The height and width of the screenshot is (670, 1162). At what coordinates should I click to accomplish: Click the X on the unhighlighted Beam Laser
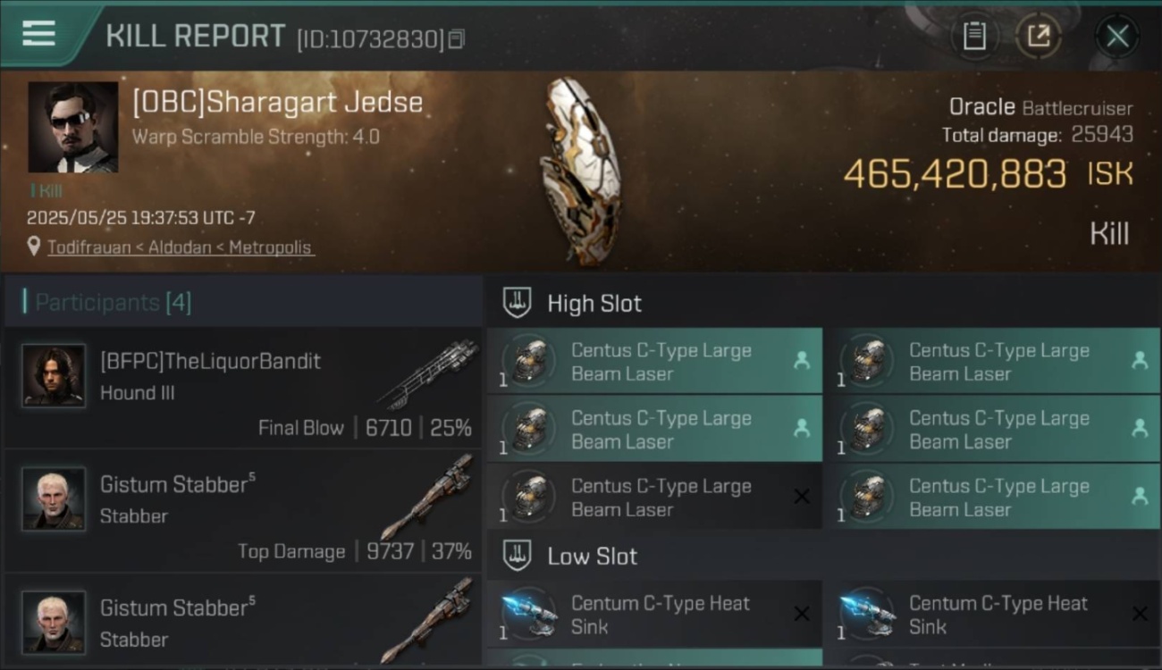click(x=802, y=497)
